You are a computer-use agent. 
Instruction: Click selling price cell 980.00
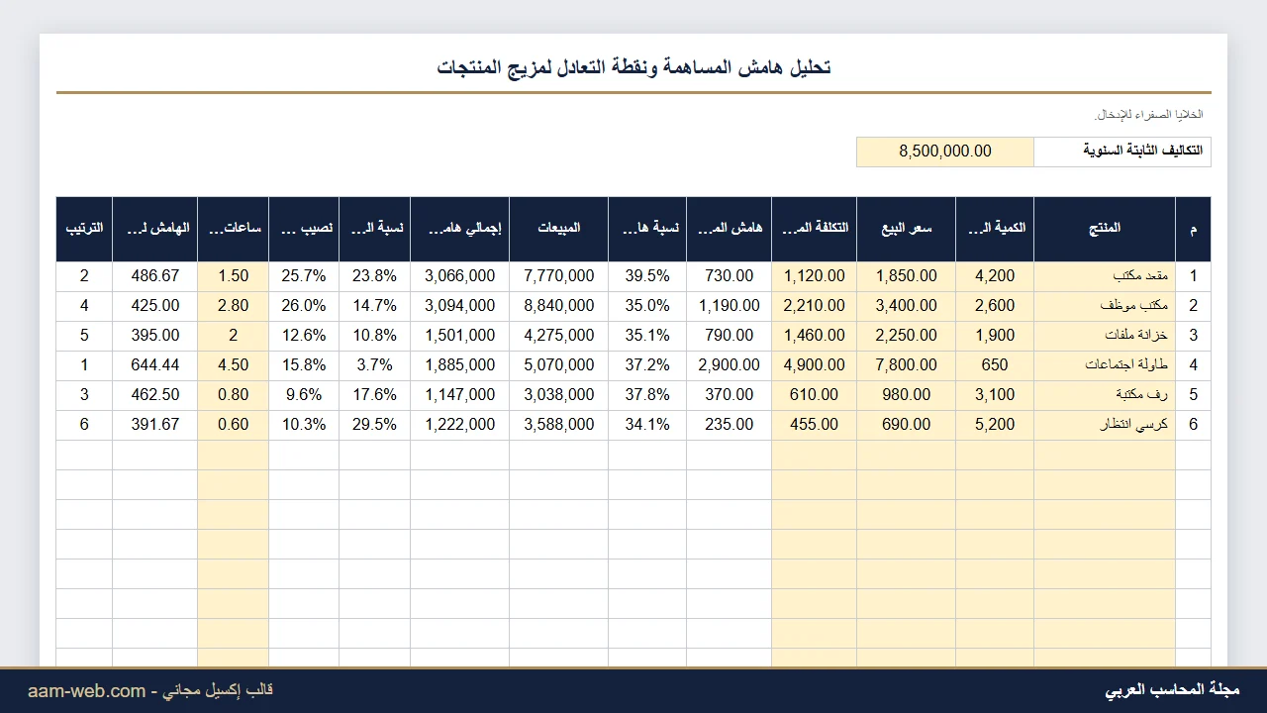[906, 395]
